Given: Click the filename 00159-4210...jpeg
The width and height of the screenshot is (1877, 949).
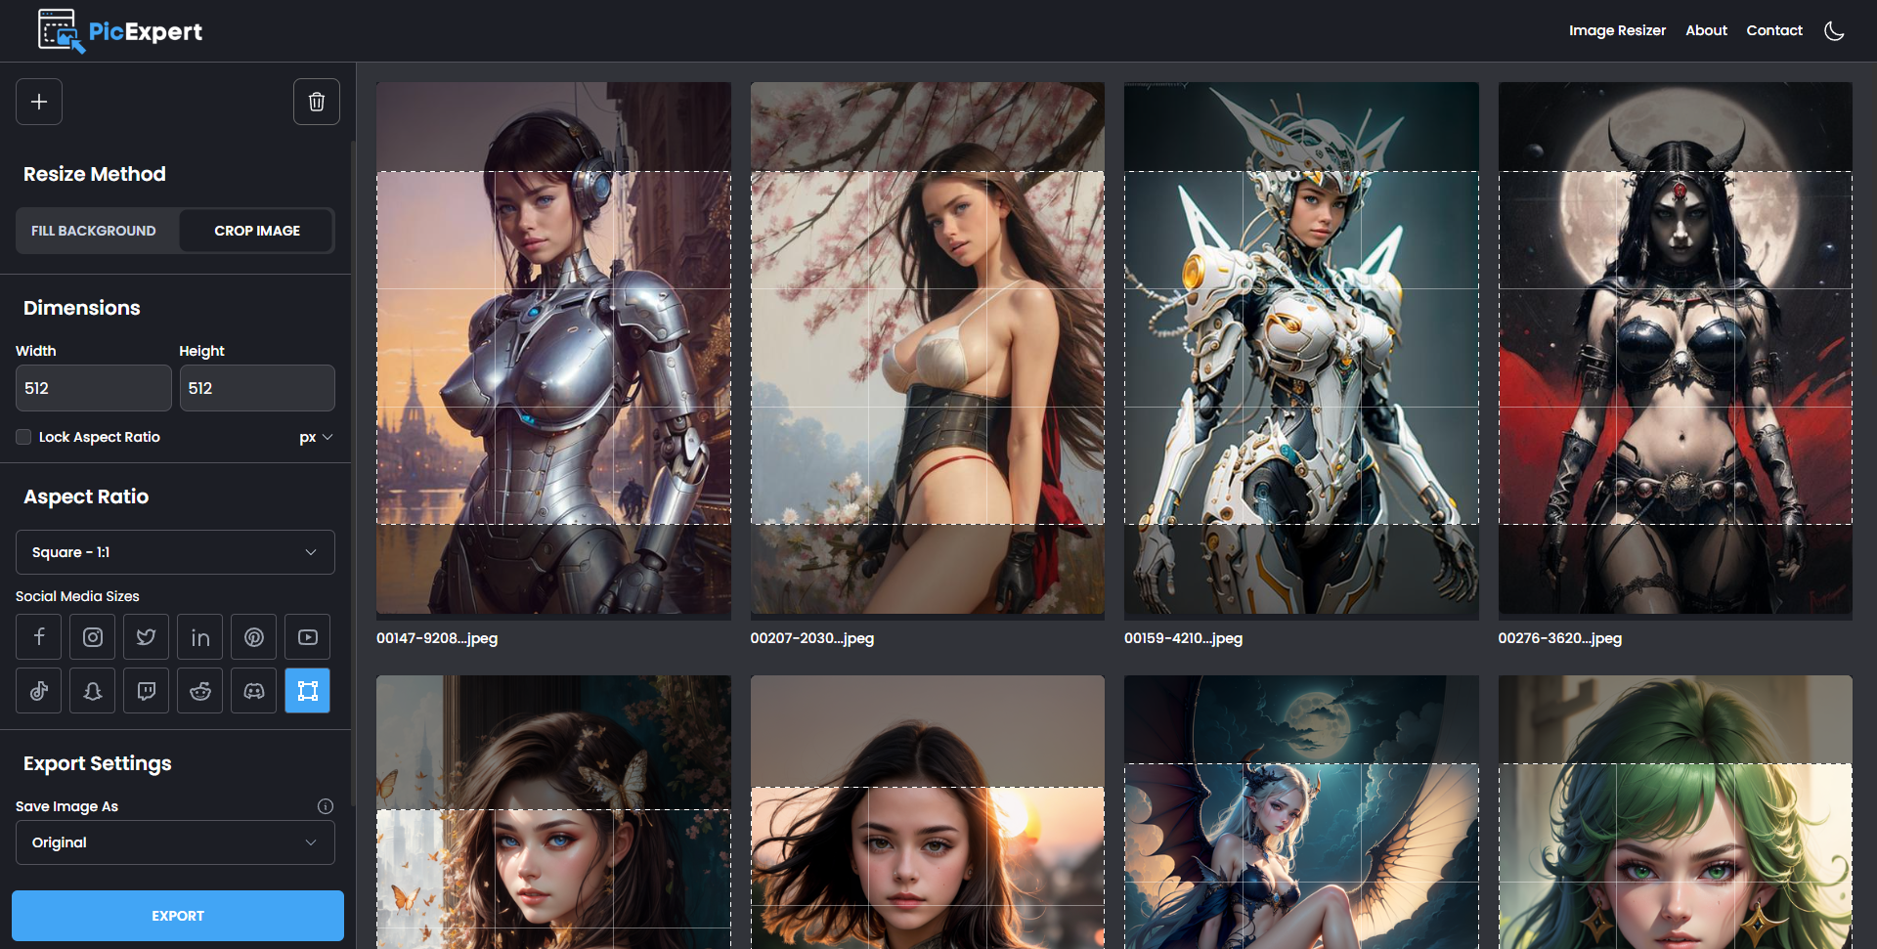Looking at the screenshot, I should point(1183,638).
